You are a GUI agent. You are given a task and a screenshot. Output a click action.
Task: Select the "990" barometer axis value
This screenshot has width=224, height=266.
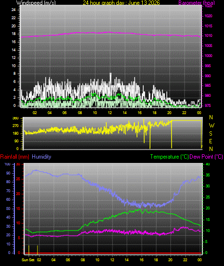coord(208,76)
